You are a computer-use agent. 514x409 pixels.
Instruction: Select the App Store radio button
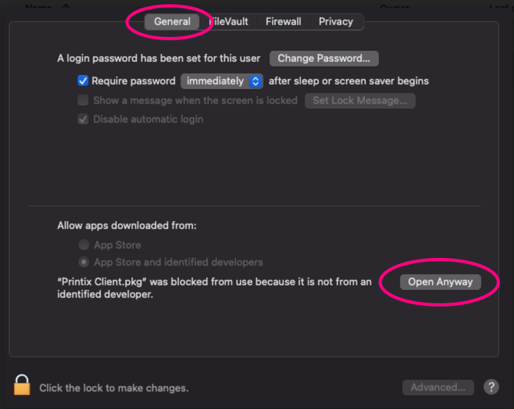83,244
